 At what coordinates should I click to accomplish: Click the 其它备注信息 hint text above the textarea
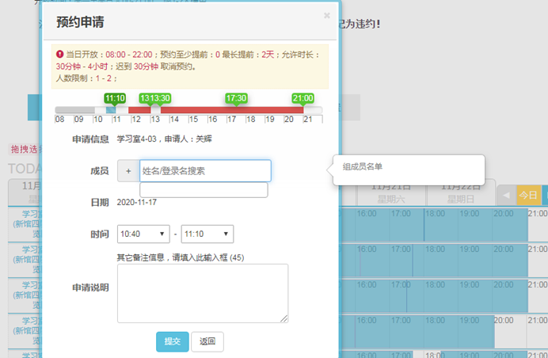click(181, 257)
